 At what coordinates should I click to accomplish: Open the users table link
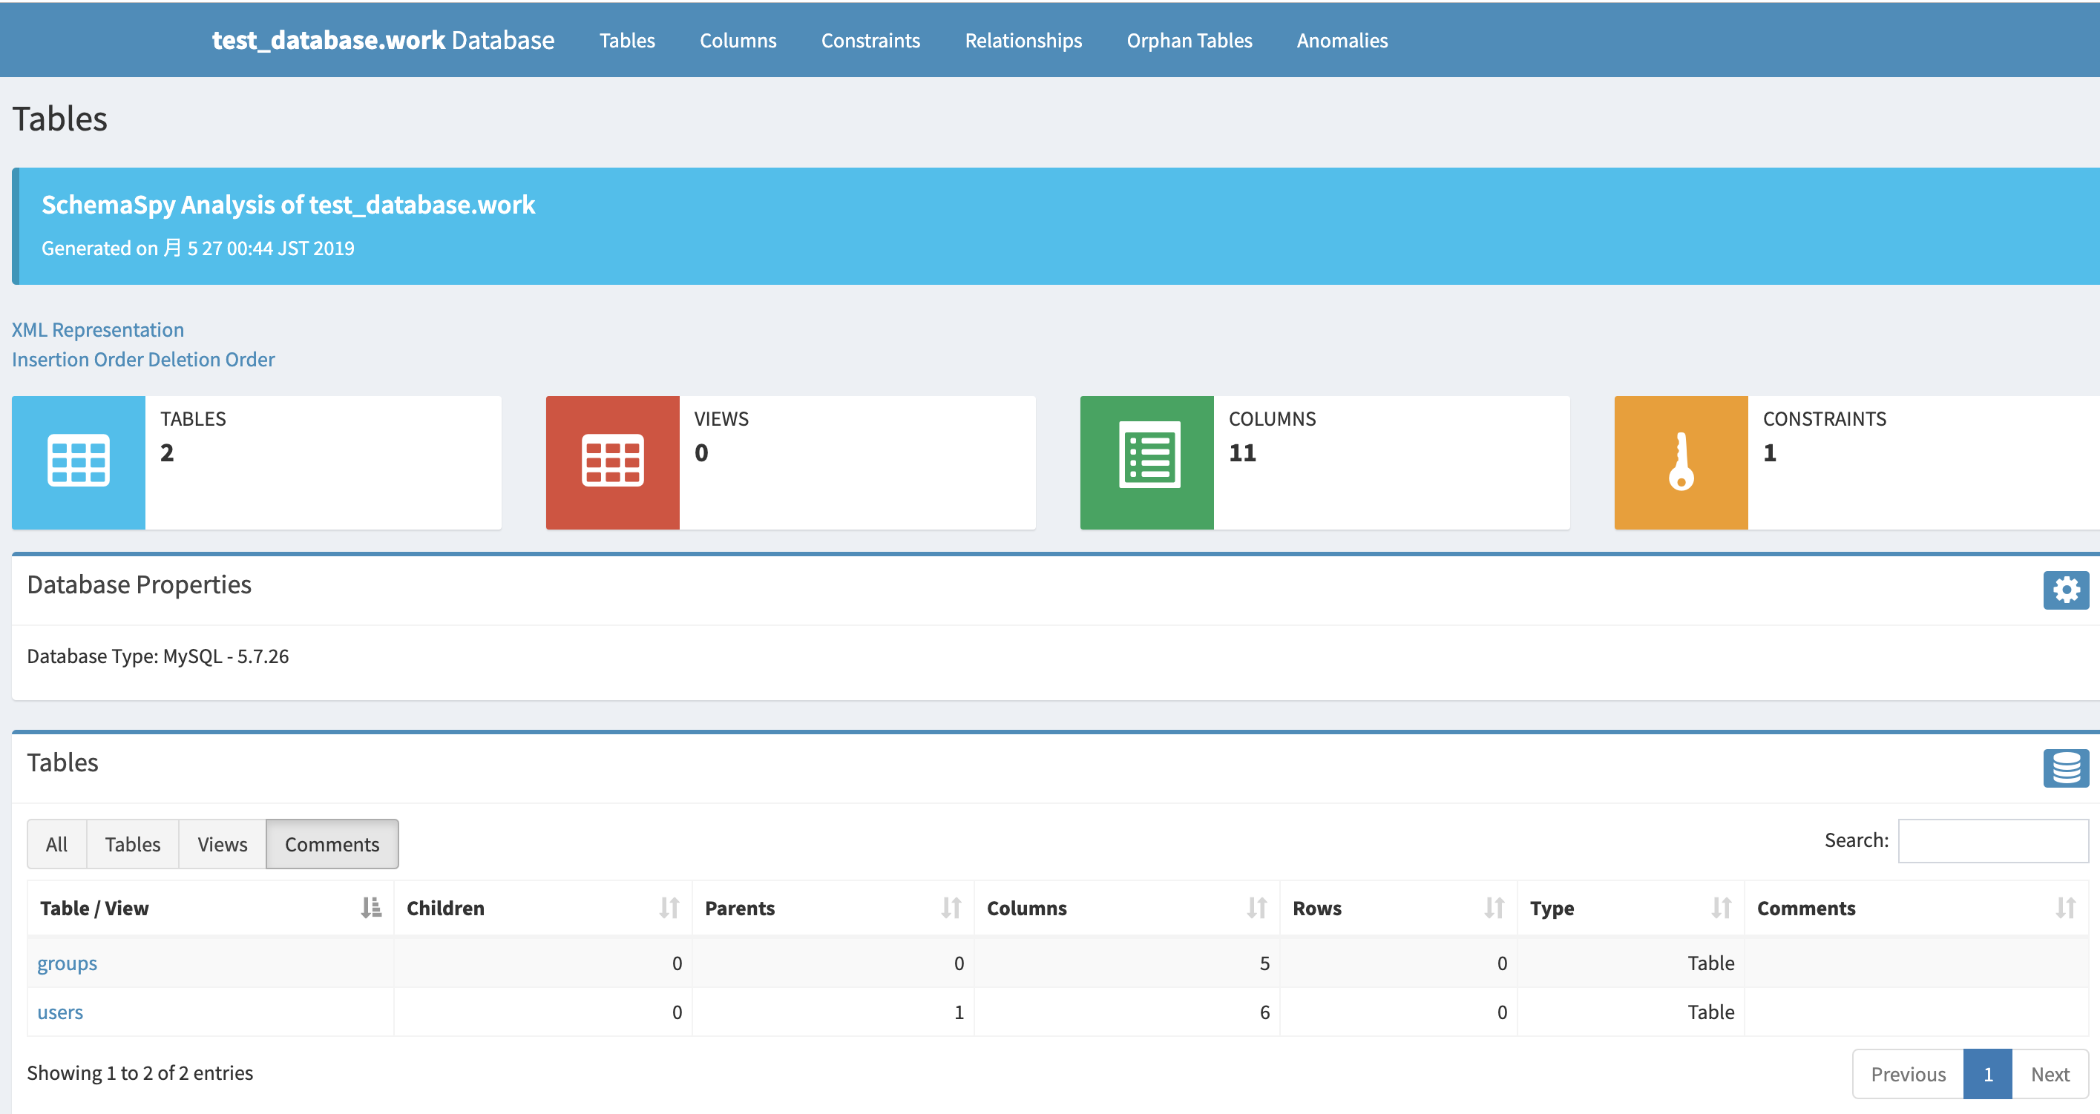tap(60, 1012)
